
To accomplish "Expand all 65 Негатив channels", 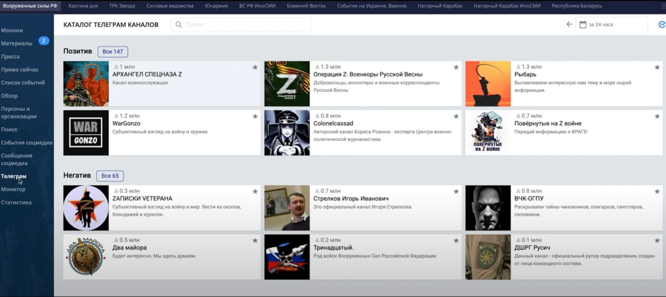I will [x=110, y=176].
